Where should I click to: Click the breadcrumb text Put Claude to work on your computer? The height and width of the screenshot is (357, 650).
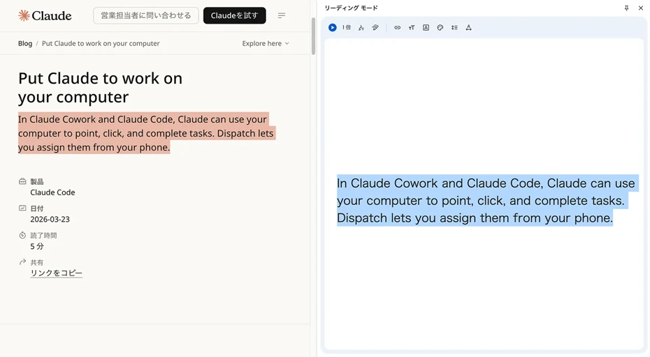[101, 43]
